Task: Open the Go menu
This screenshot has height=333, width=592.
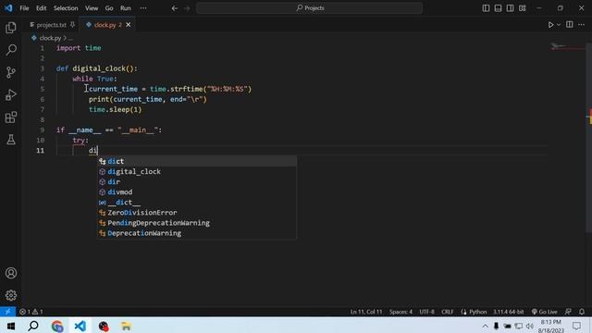Action: tap(109, 8)
